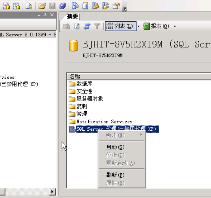This screenshot has width=211, height=198.
Task: Open 新建(N) submenu in context menu
Action: pos(122,135)
